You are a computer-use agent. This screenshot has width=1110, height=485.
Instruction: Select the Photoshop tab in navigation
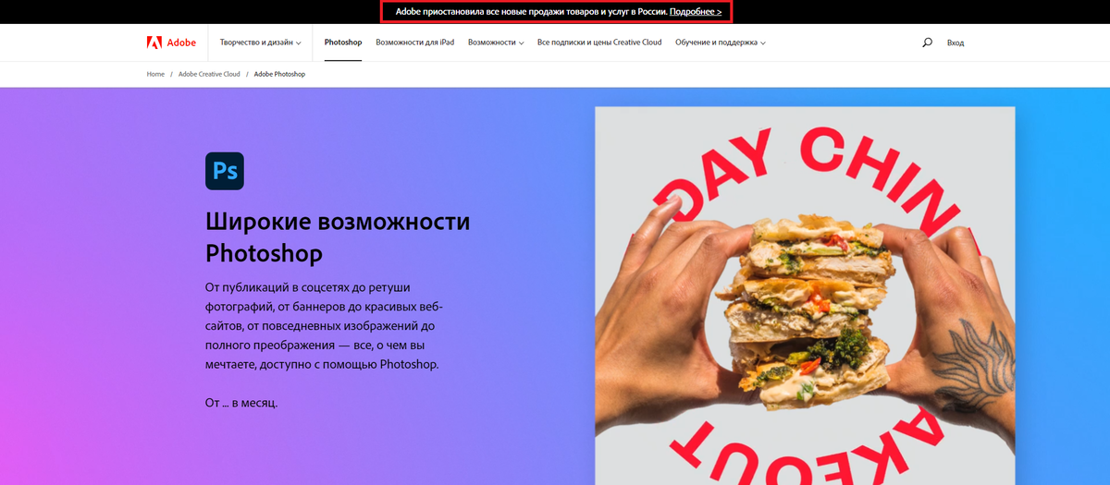point(343,42)
